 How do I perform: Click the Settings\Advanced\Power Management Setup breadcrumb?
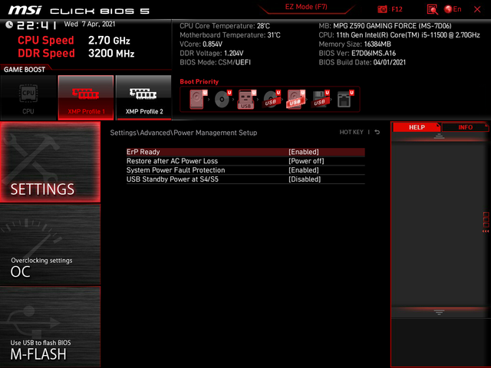coord(183,133)
